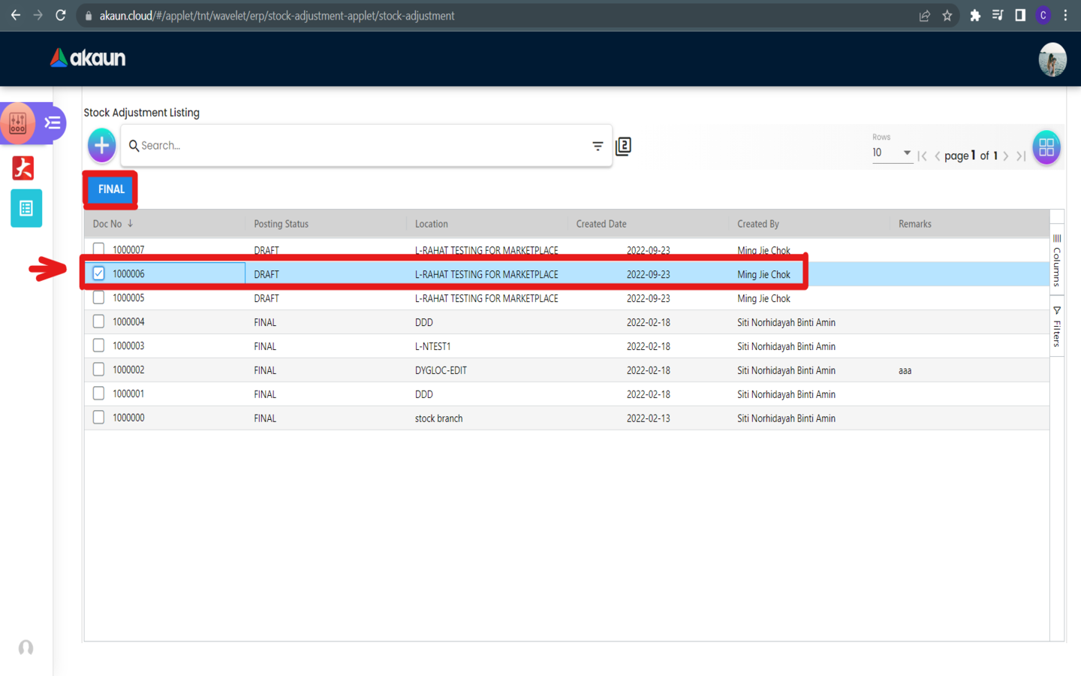Open the search filter options icon
Viewport: 1081px width, 676px height.
598,146
